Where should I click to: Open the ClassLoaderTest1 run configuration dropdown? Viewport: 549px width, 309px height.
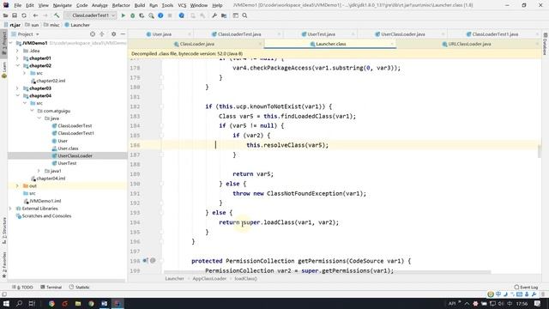point(90,15)
